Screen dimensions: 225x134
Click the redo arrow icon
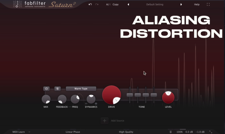click(x=97, y=4)
